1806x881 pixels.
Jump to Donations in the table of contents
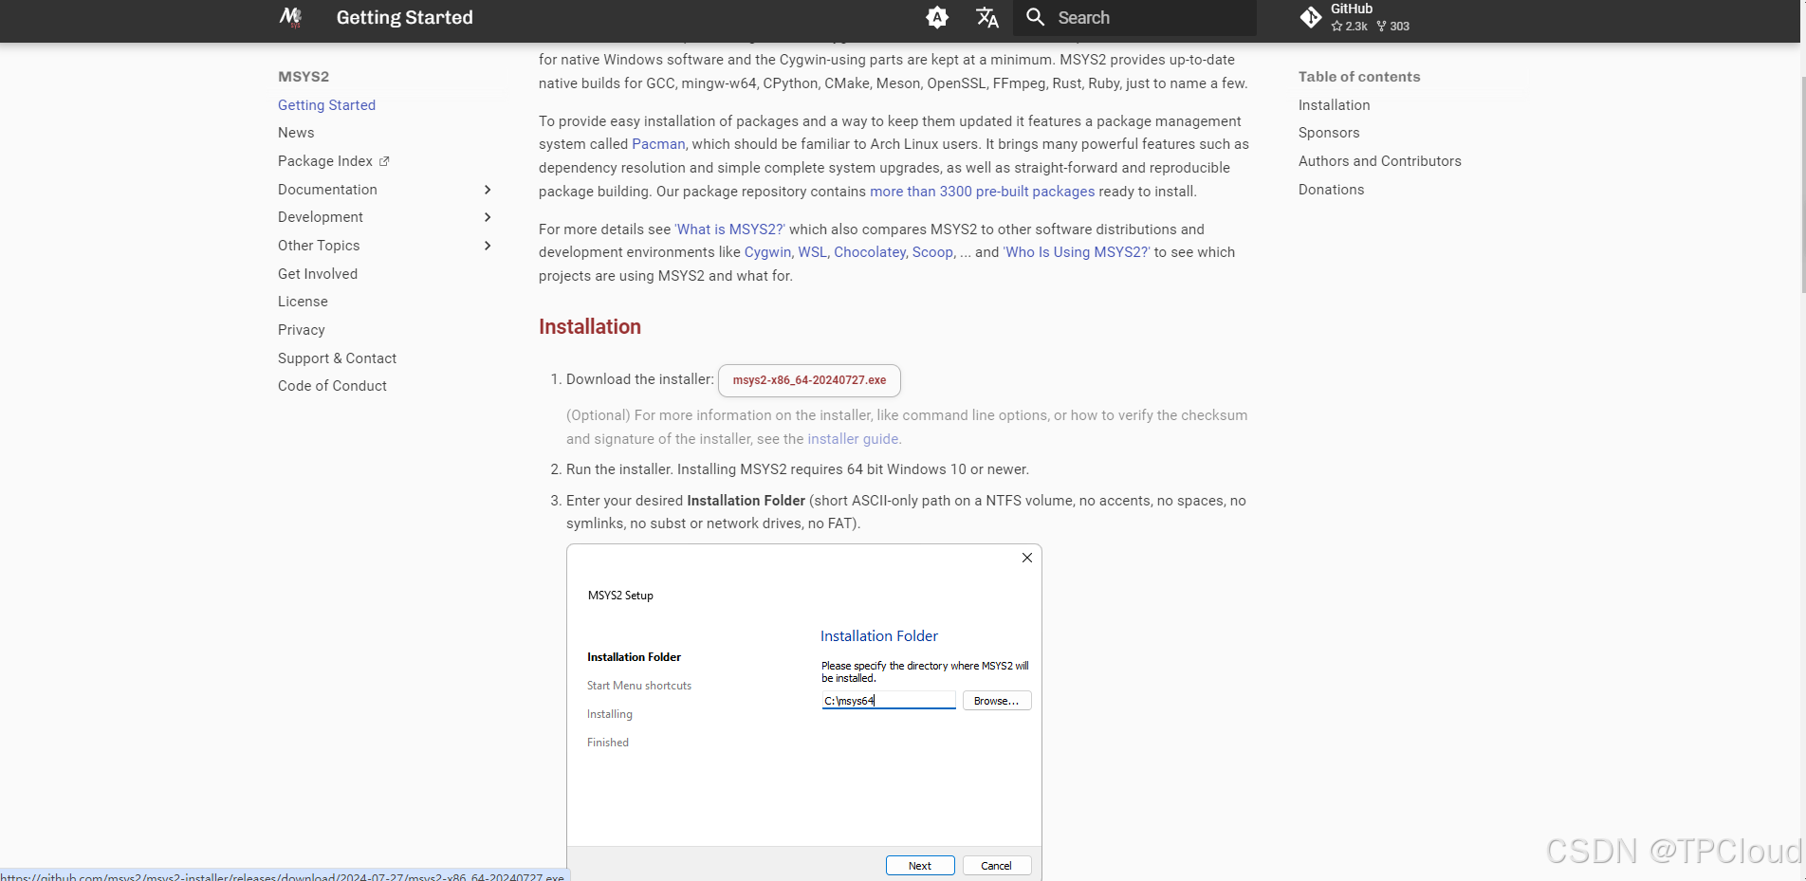tap(1331, 190)
